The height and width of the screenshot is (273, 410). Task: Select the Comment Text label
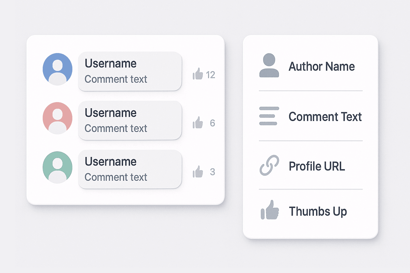(x=325, y=117)
